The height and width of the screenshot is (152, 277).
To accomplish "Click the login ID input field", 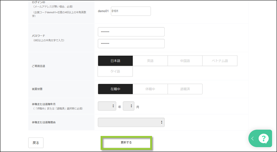I will (130, 11).
